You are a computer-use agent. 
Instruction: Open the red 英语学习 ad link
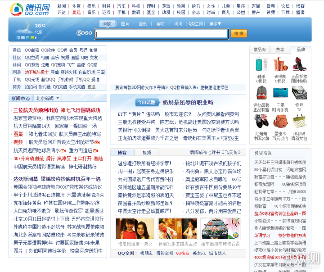point(262,236)
